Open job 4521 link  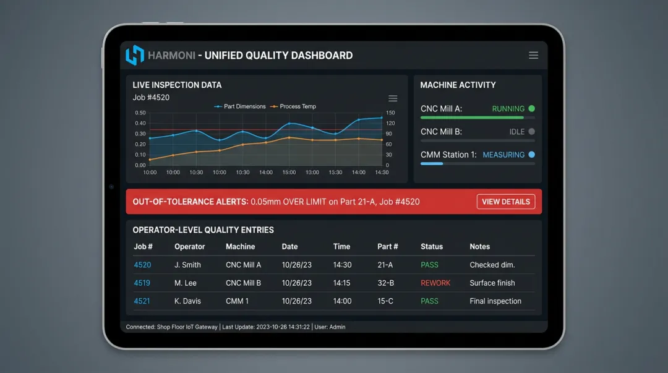coord(142,301)
